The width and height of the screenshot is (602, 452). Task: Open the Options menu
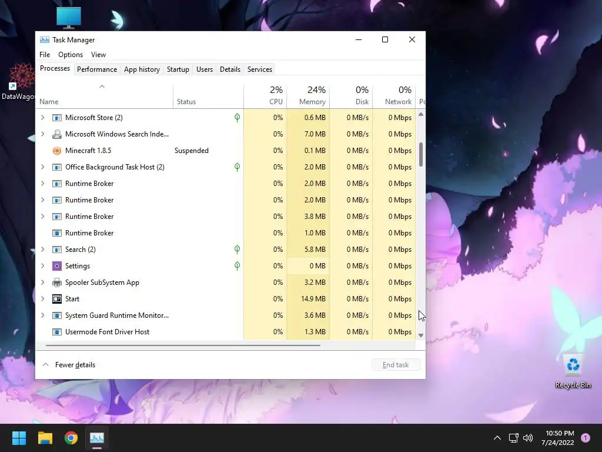[71, 55]
